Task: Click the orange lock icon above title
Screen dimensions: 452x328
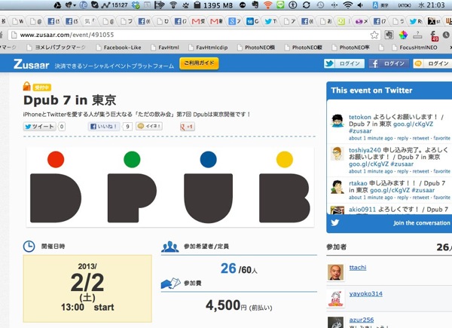Action: pyautogui.click(x=27, y=86)
